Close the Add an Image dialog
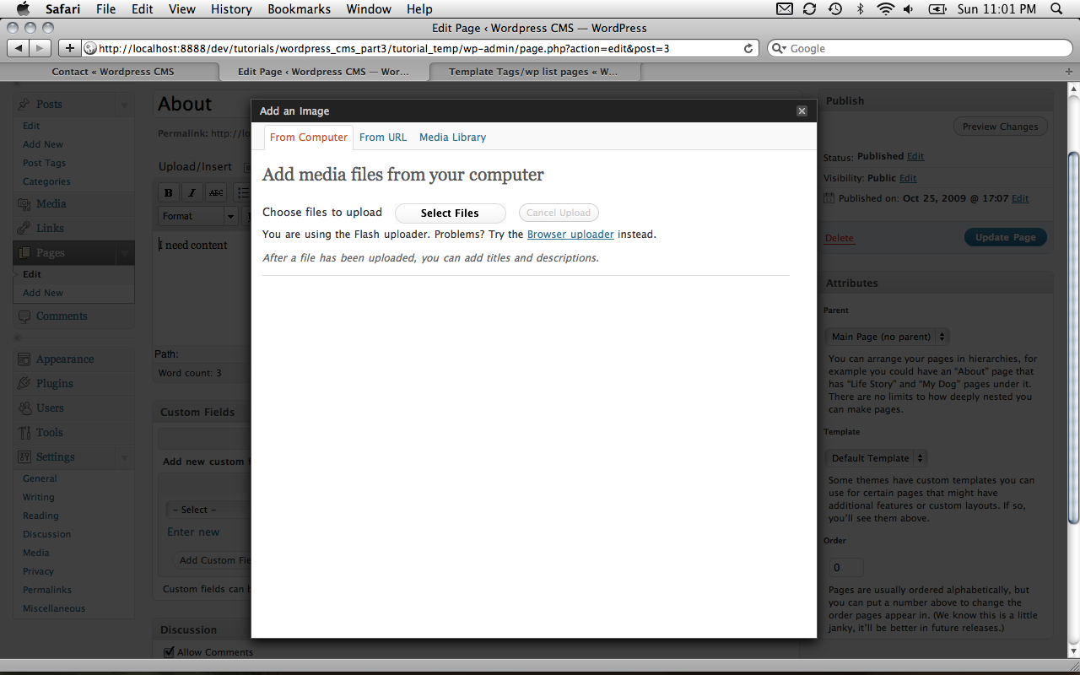 coord(802,111)
